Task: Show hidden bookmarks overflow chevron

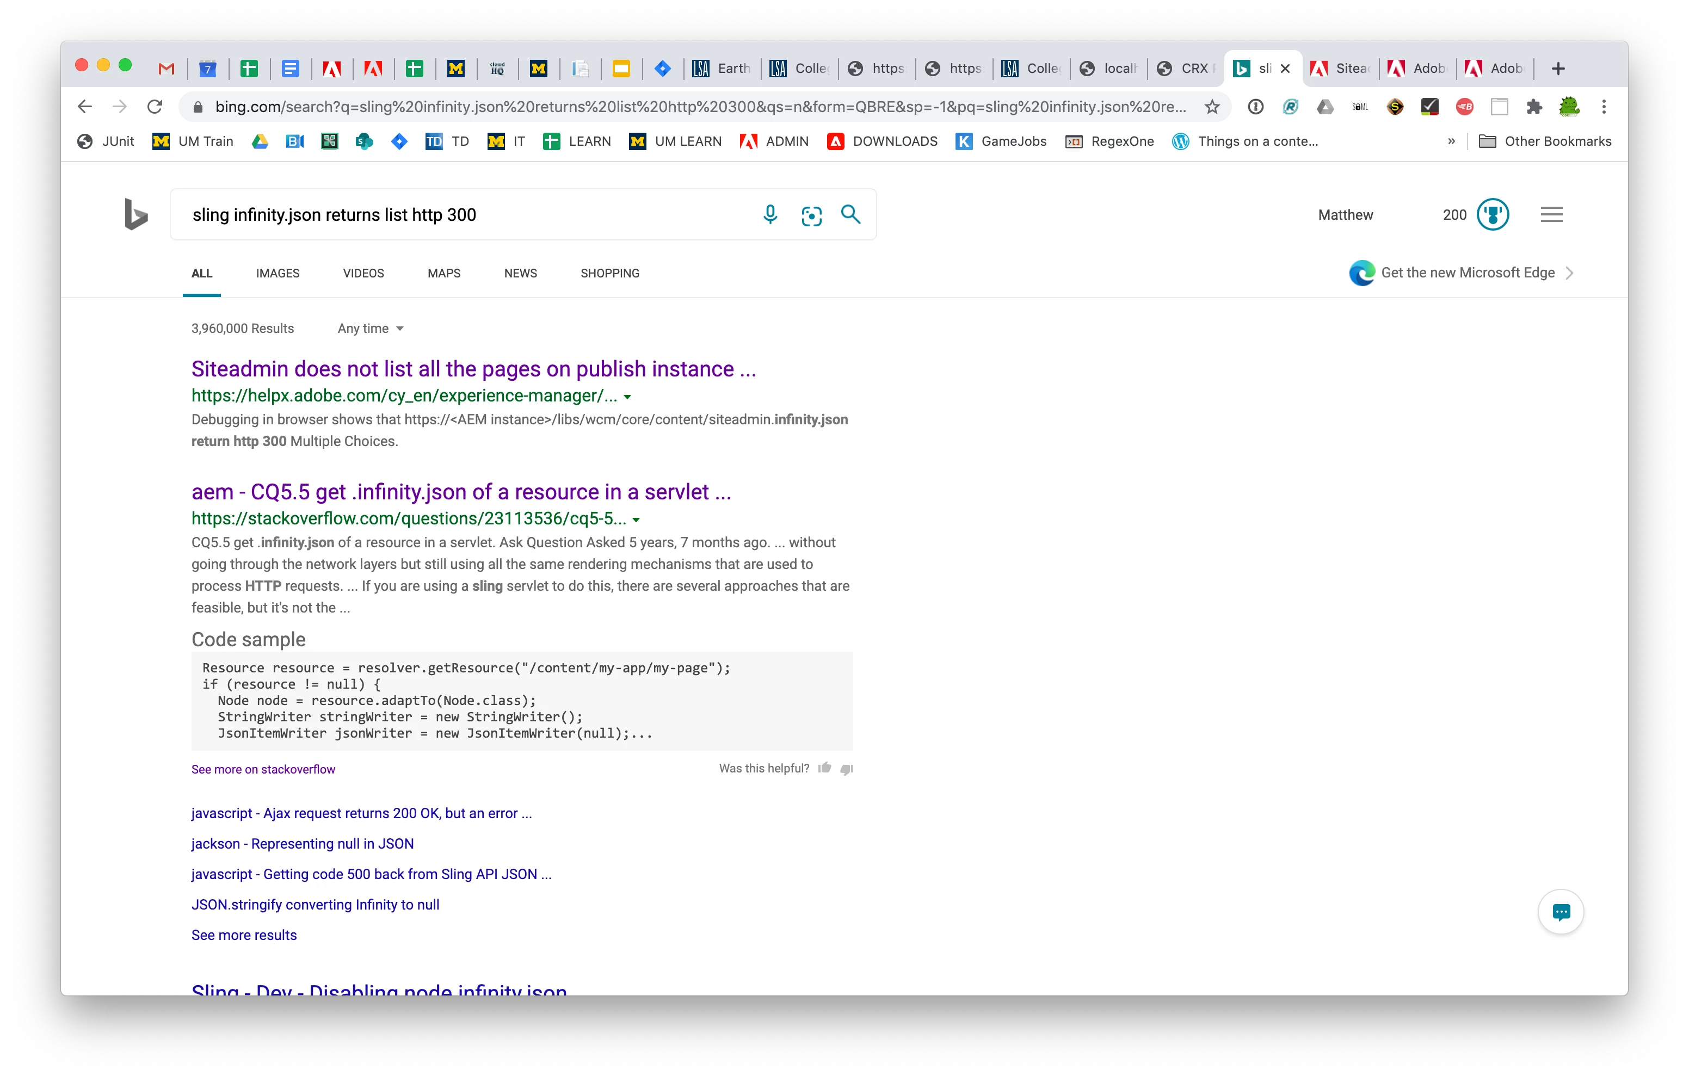Action: pyautogui.click(x=1451, y=141)
